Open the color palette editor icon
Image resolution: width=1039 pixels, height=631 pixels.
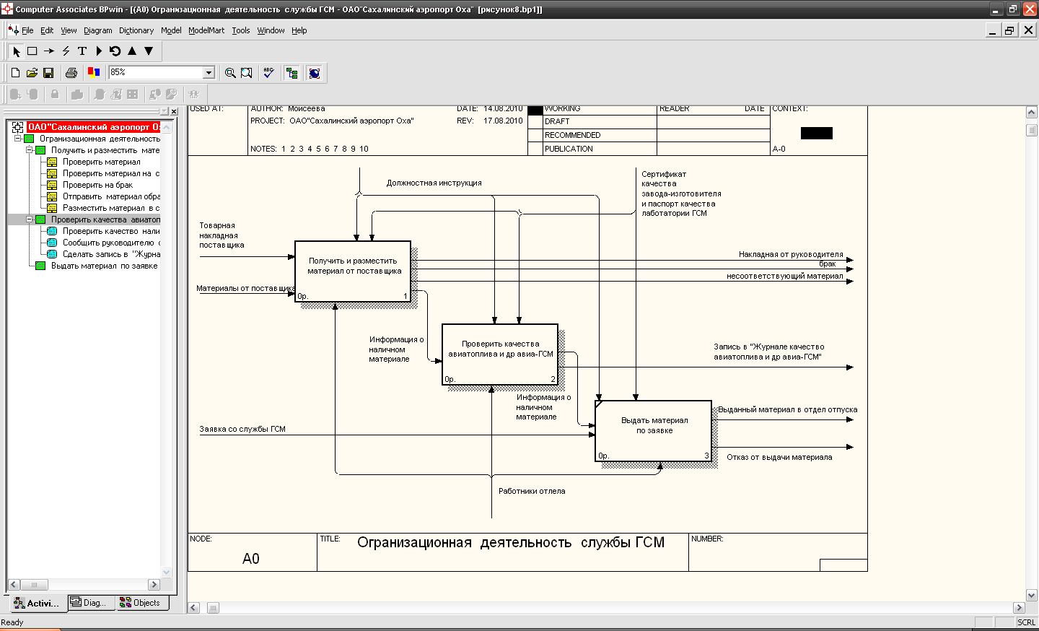(x=93, y=72)
